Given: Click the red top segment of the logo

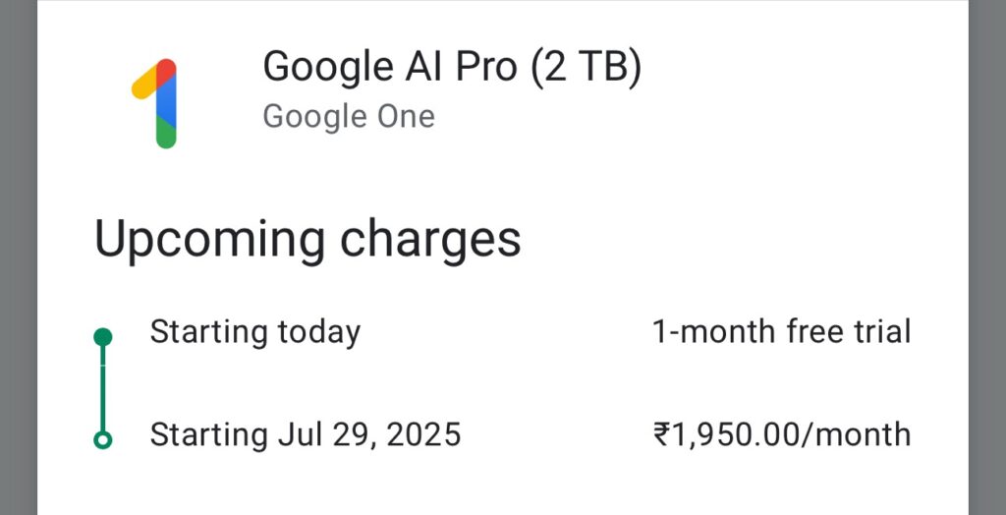Looking at the screenshot, I should coord(167,70).
